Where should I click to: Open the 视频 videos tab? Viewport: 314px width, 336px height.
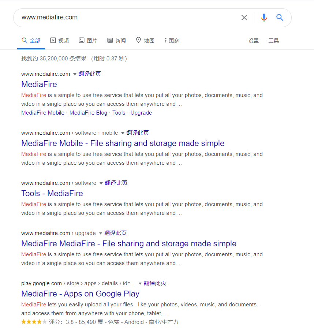[59, 41]
